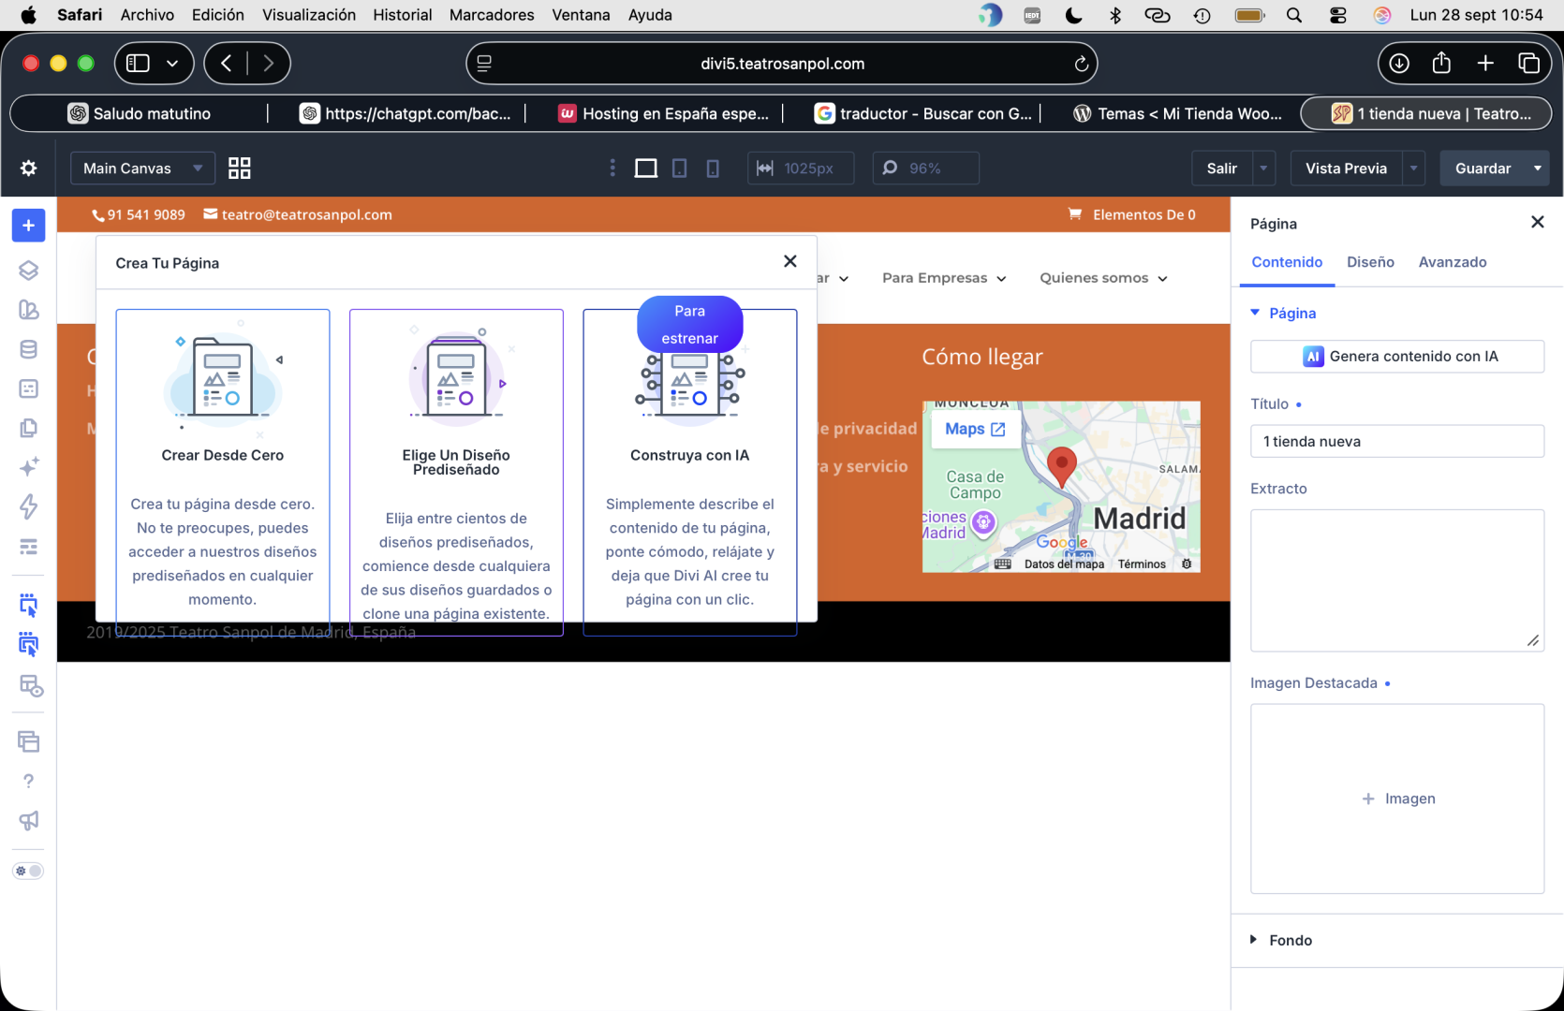Toggle the light/dark mode switch
Screen dimensions: 1564x1011
click(28, 872)
